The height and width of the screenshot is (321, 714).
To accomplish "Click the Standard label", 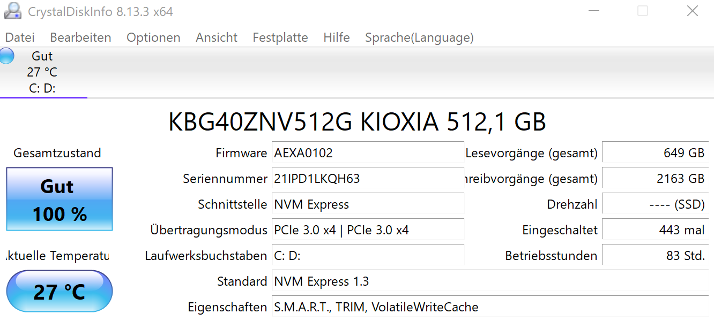I will (242, 281).
